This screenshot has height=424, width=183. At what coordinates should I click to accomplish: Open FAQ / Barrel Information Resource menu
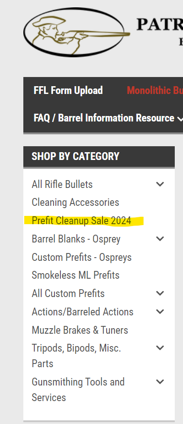[x=104, y=118]
